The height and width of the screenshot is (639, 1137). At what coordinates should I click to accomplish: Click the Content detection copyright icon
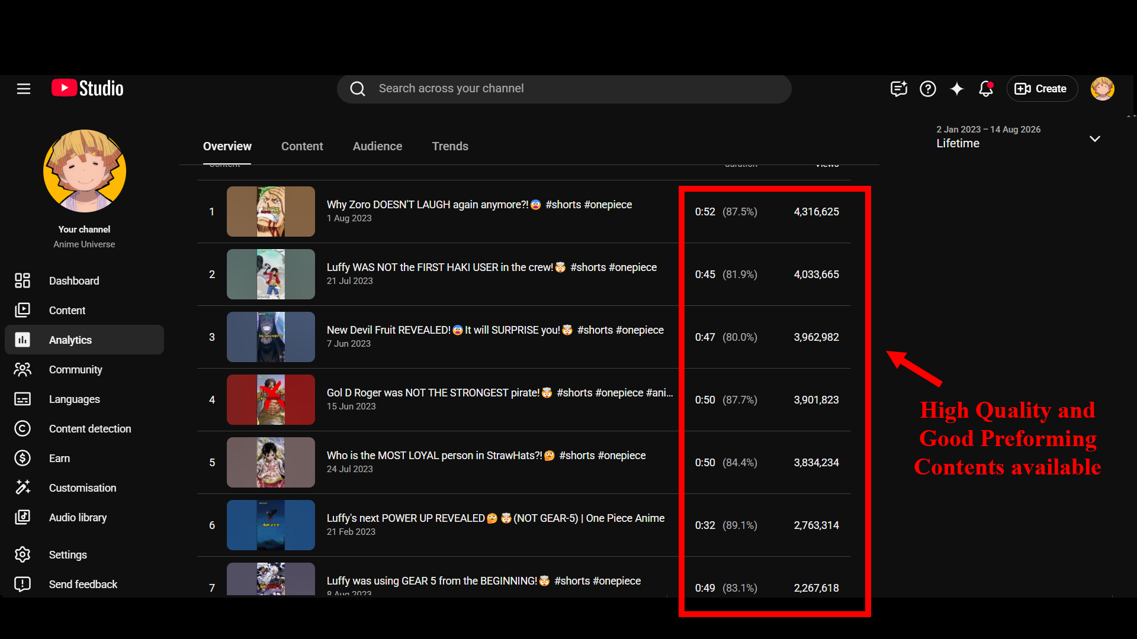click(x=23, y=428)
